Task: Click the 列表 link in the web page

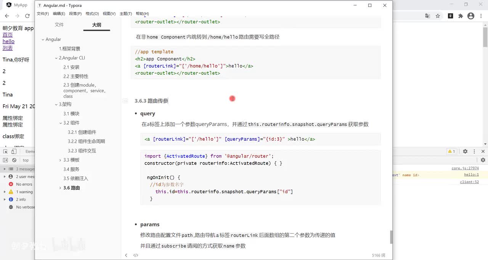Action: tap(8, 48)
